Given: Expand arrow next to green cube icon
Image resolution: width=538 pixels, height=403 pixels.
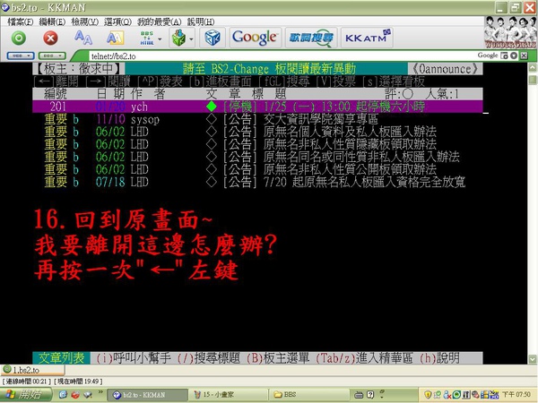Looking at the screenshot, I should [x=191, y=39].
